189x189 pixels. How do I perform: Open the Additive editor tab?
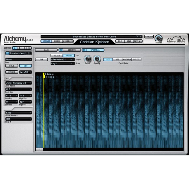pos(72,50)
